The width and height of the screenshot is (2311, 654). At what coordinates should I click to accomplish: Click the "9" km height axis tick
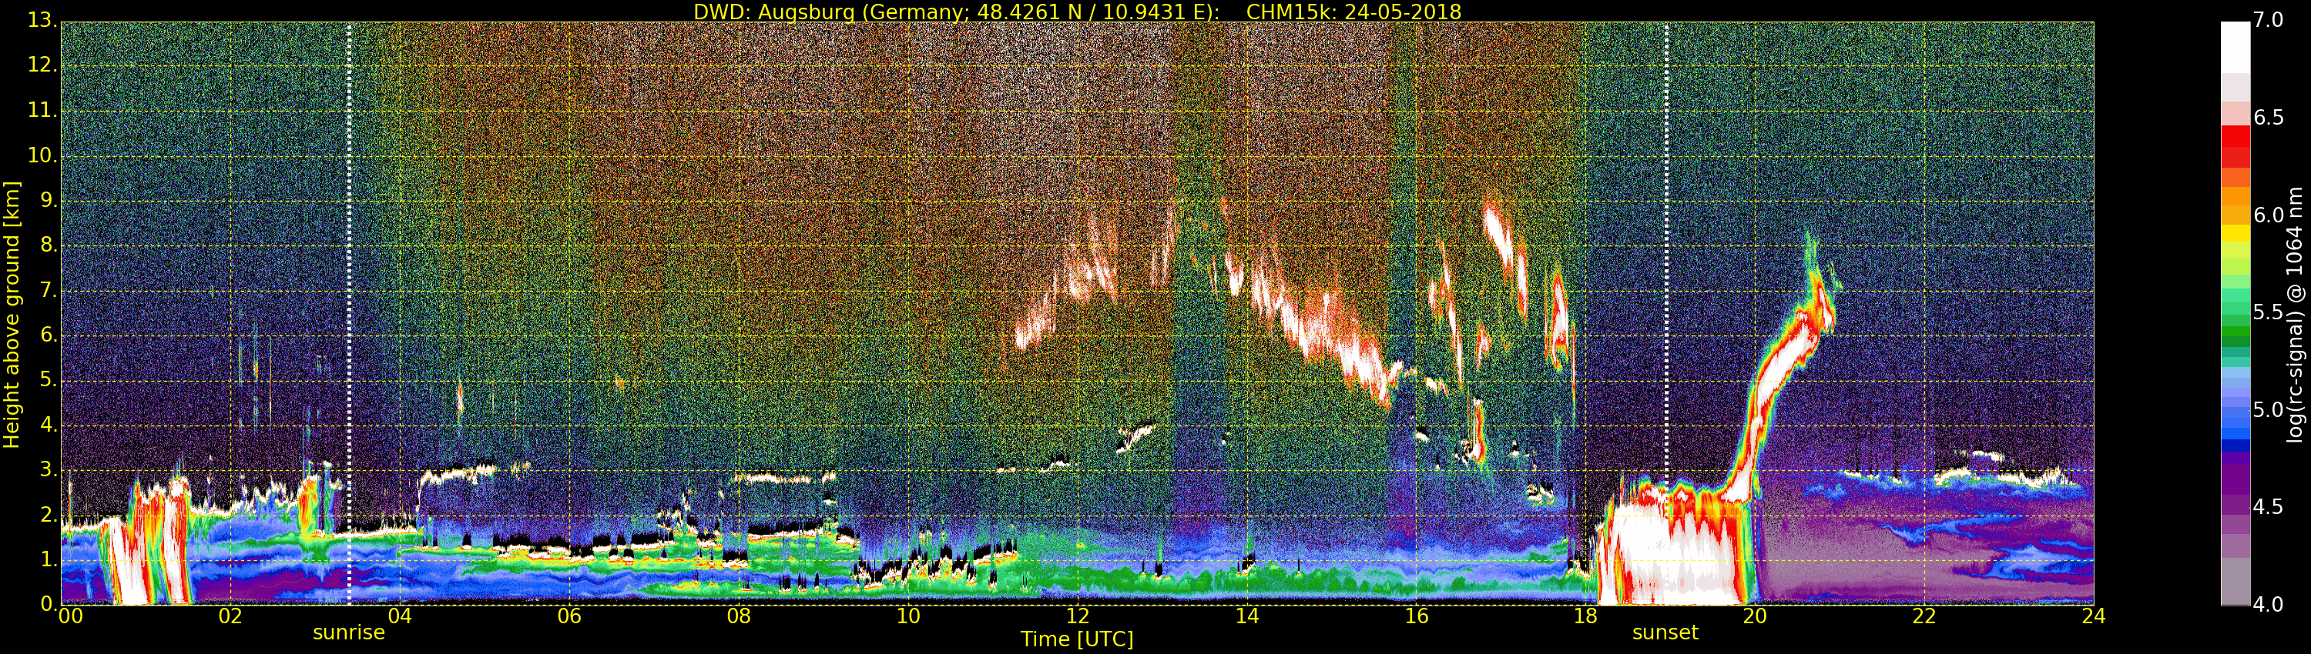coord(49,201)
